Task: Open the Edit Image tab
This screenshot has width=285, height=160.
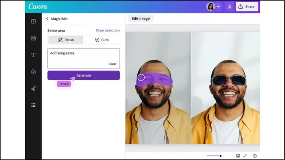Action: [141, 18]
